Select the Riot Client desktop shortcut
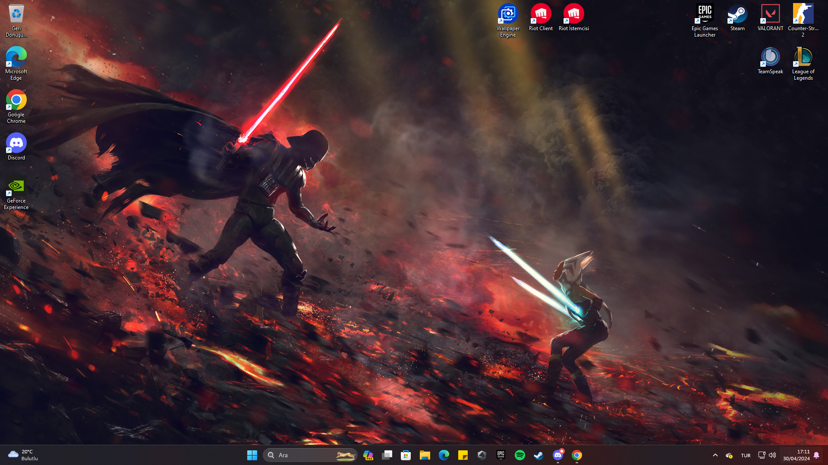The width and height of the screenshot is (828, 465). tap(541, 18)
